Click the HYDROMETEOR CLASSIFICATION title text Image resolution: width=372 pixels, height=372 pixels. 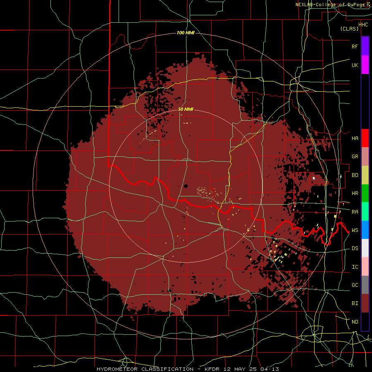point(145,369)
